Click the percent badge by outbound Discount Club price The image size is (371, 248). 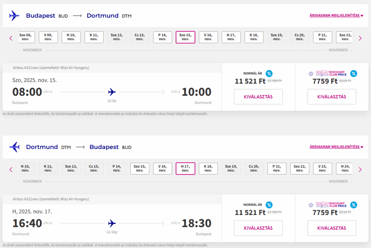(354, 74)
